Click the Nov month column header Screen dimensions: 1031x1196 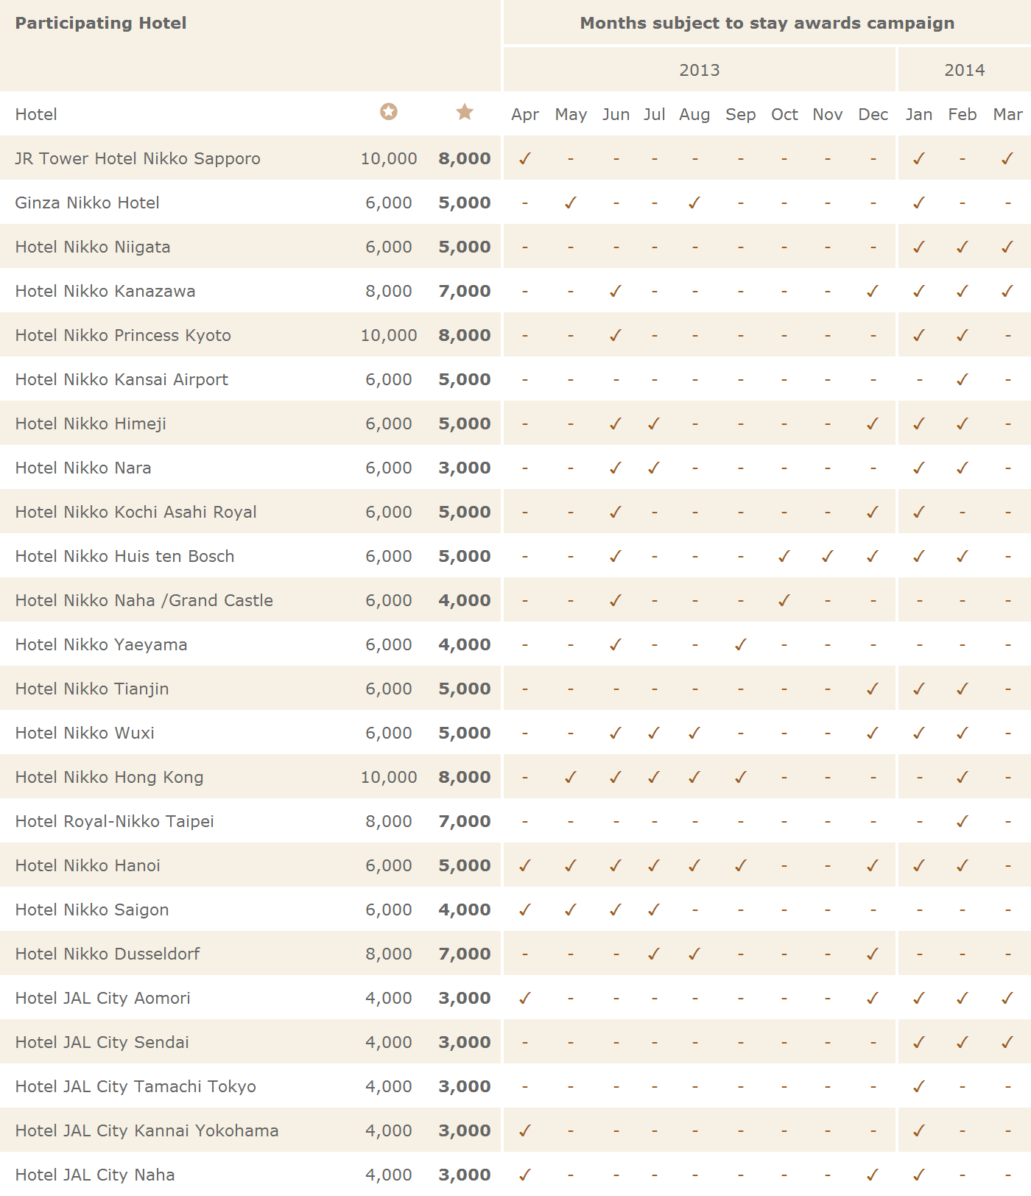pyautogui.click(x=828, y=114)
